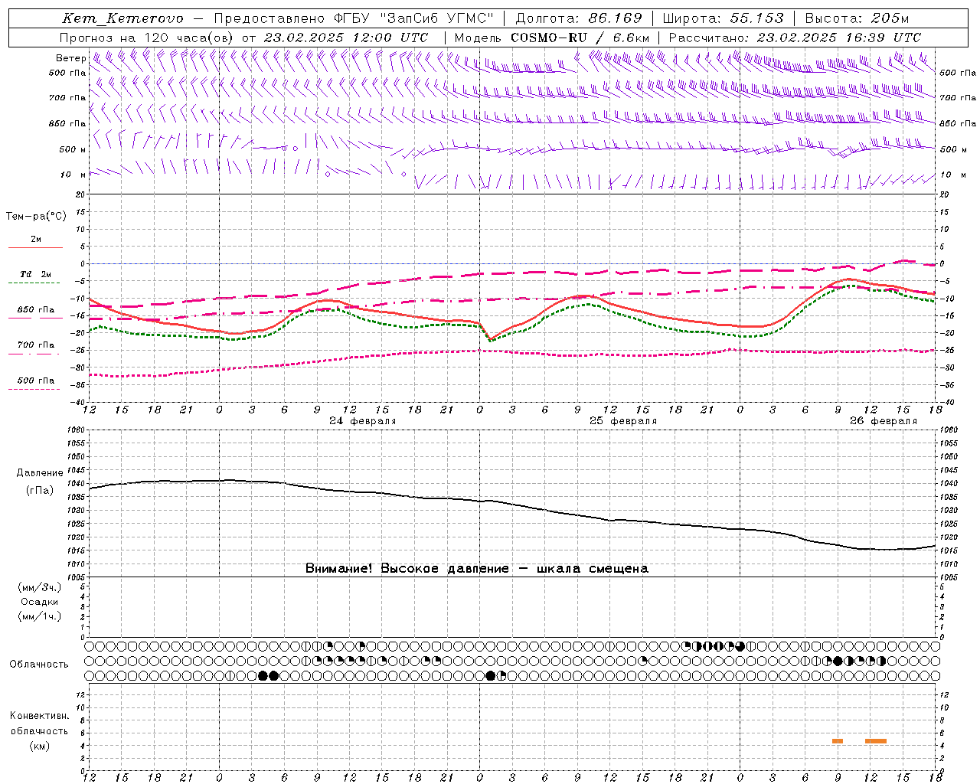Click the 24 февраля date label
The height and width of the screenshot is (784, 980).
[363, 421]
